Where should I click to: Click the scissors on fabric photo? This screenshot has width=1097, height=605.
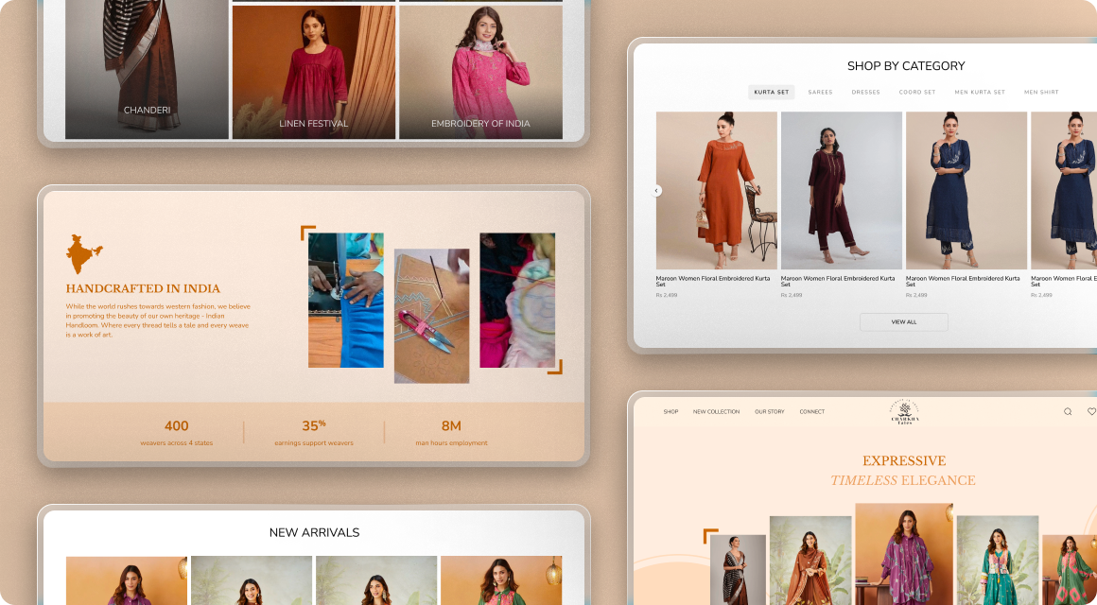point(431,316)
